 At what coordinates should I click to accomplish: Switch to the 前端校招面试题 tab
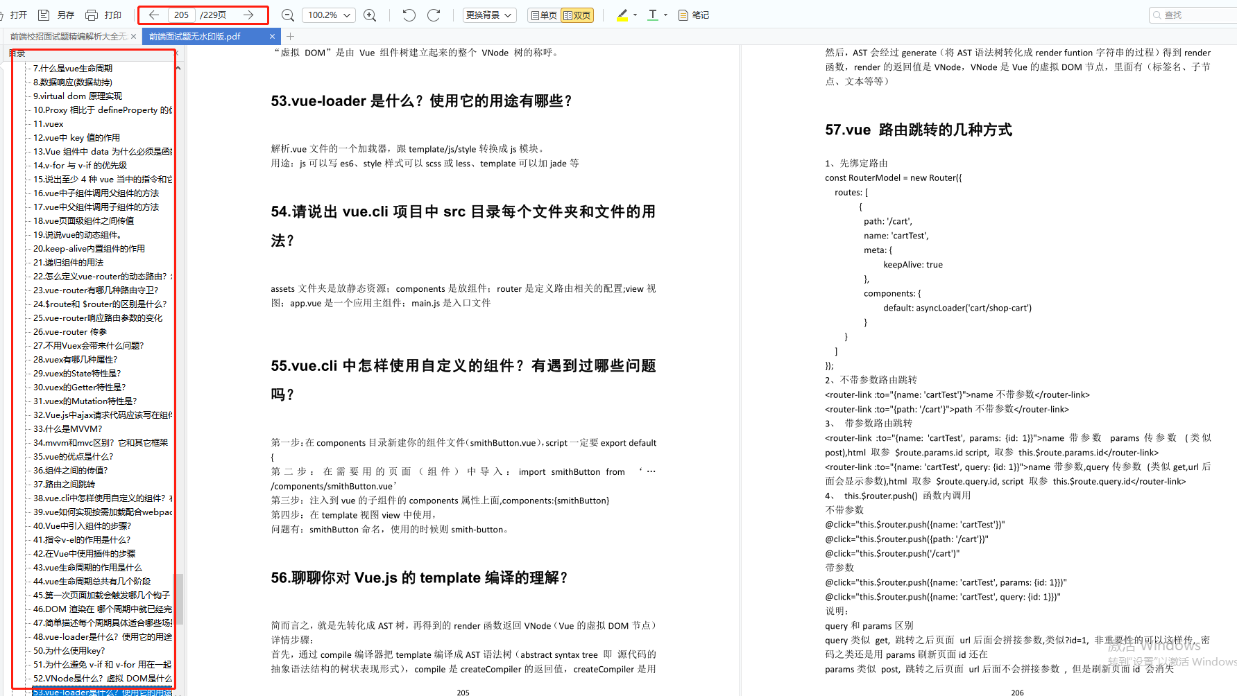click(x=69, y=36)
